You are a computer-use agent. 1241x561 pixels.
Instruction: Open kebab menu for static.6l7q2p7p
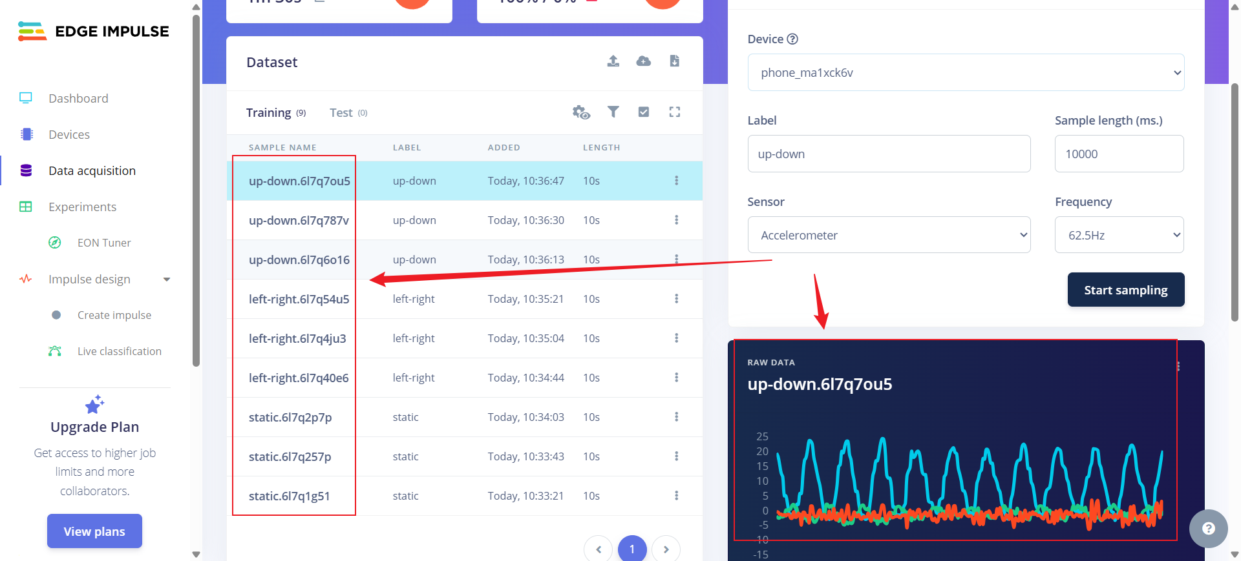click(677, 417)
